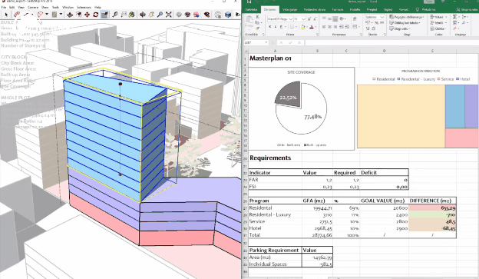Click the Copy icon in Excel ribbon
The width and height of the screenshot is (479, 279).
coord(257,22)
